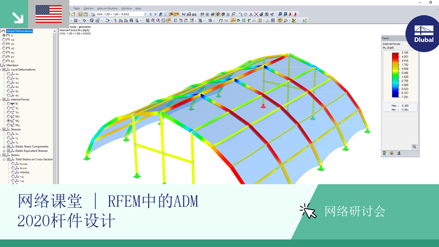Viewport: 439px width, 247px height.
Task: Expand Elastic Stress Components node
Action: coord(4,147)
